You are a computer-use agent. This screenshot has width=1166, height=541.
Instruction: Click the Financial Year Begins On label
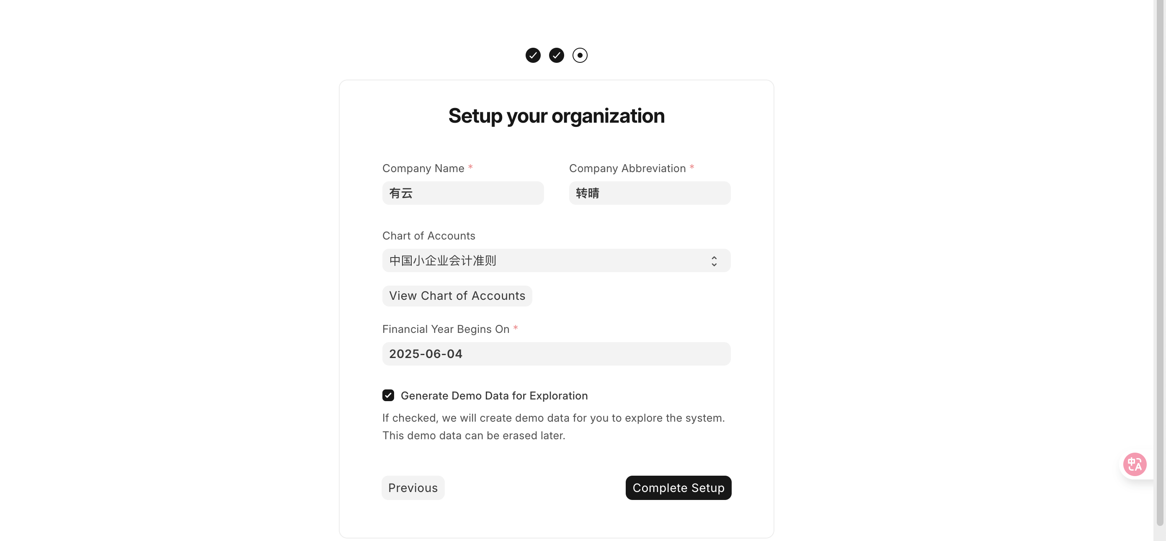pos(445,329)
